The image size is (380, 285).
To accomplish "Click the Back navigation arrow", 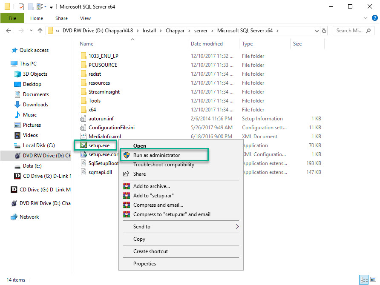I will (9, 31).
